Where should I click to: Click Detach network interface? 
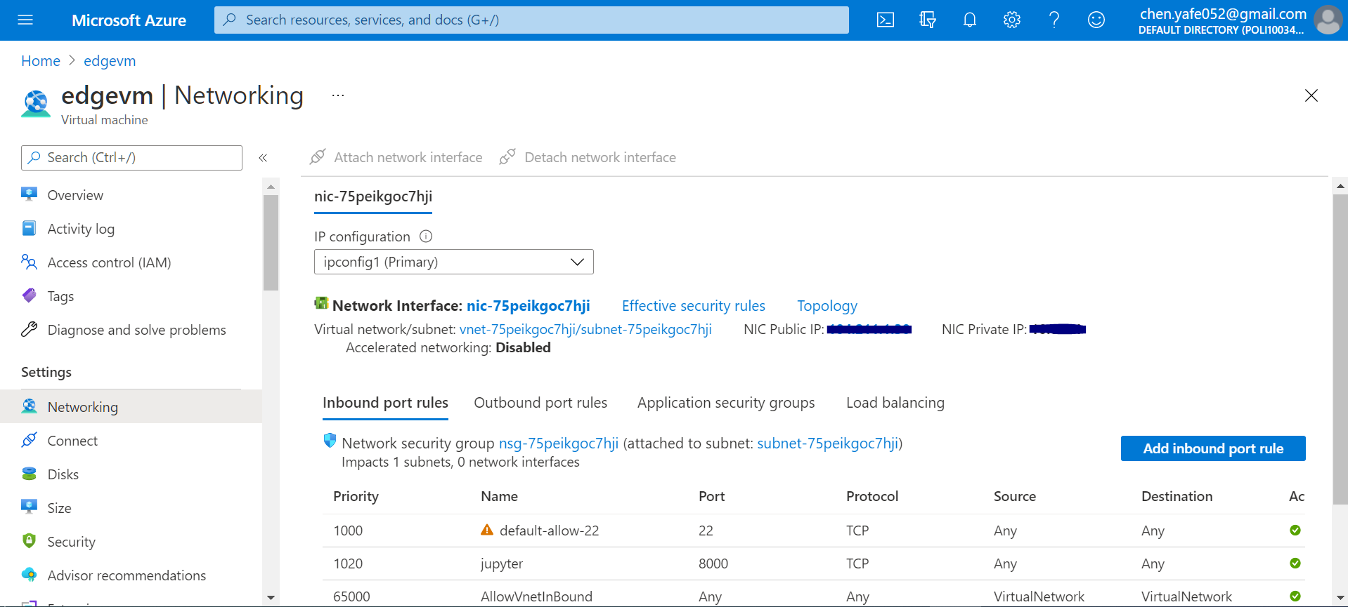[588, 157]
